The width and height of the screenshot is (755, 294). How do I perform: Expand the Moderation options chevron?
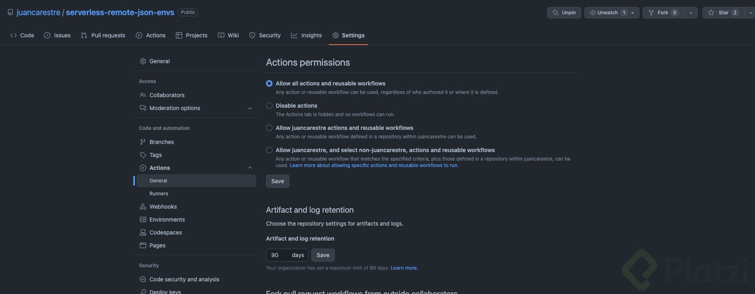[x=250, y=108]
